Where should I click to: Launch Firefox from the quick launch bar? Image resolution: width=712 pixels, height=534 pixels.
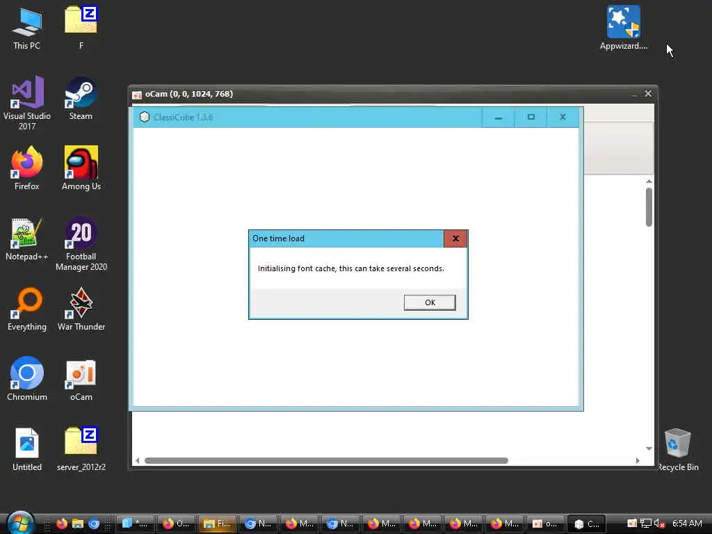click(62, 524)
